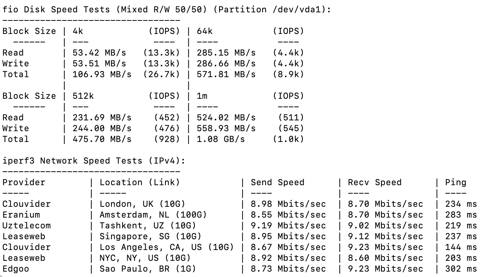Viewport: 496px width, 277px height.
Task: Select the NYC recv speed 8.60 Mbits/sec
Action: (385, 258)
